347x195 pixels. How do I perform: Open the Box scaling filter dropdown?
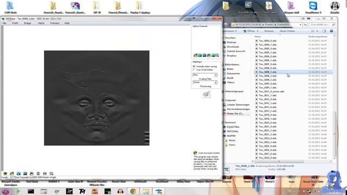point(205,75)
